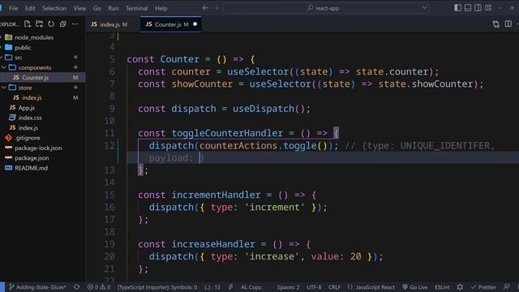The image size is (519, 292).
Task: Click the Adding-State-Slices branch in status bar
Action: pos(37,287)
